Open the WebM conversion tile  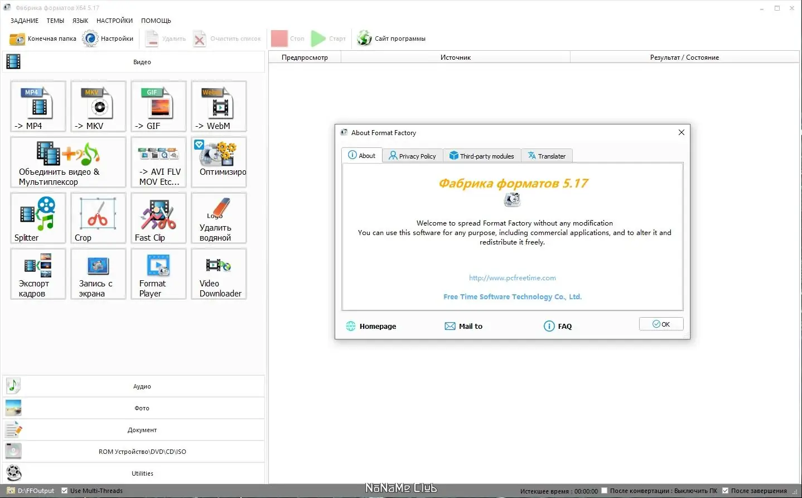[x=219, y=106]
